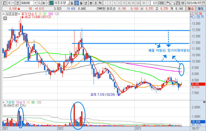This screenshot has height=131, width=206.
Task: Click the side panel toggle icon
Action: 4,3
